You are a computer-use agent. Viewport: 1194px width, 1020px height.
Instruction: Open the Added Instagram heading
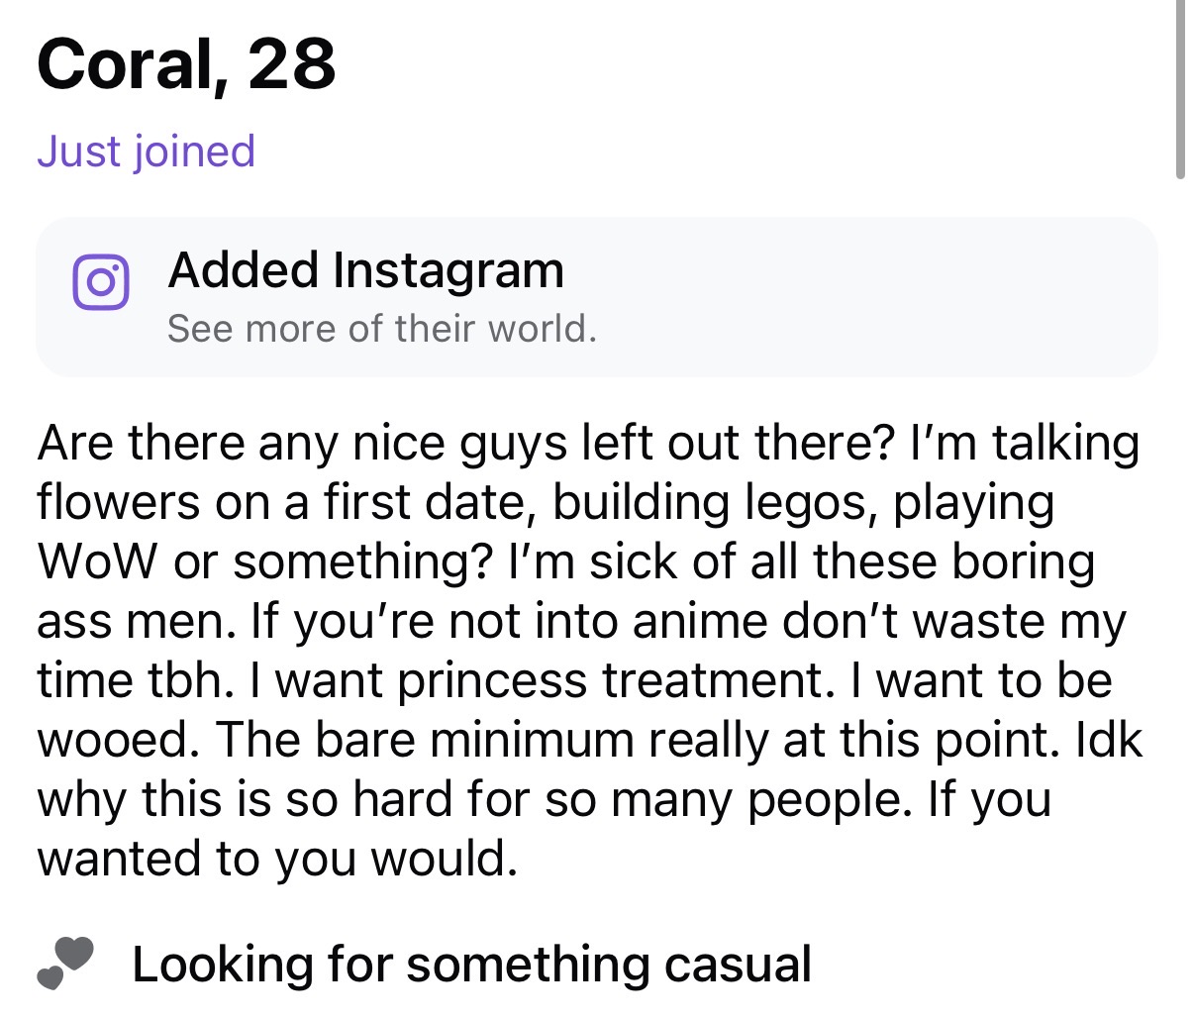pyautogui.click(x=365, y=269)
